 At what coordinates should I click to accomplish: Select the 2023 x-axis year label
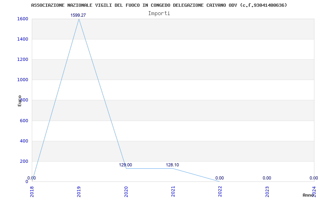[x=267, y=191]
